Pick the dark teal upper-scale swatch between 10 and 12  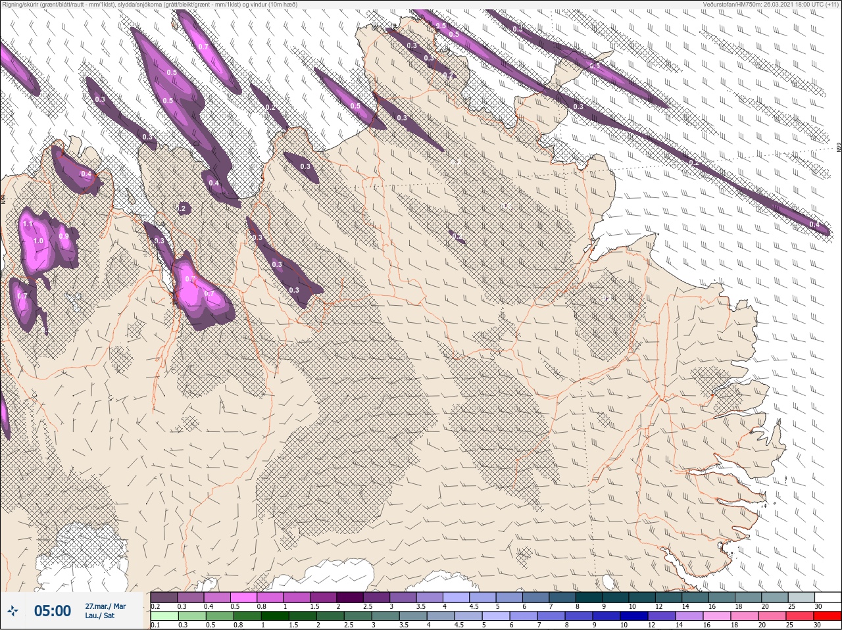[641, 597]
